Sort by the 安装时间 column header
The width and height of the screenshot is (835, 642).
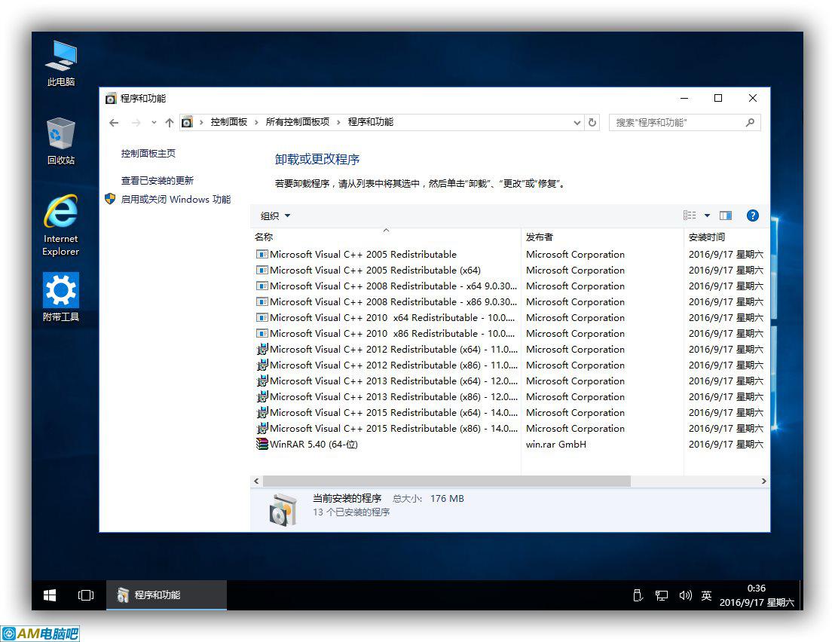(726, 237)
